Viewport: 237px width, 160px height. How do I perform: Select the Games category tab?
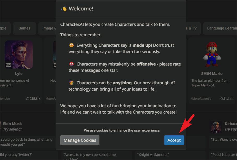(x=24, y=28)
